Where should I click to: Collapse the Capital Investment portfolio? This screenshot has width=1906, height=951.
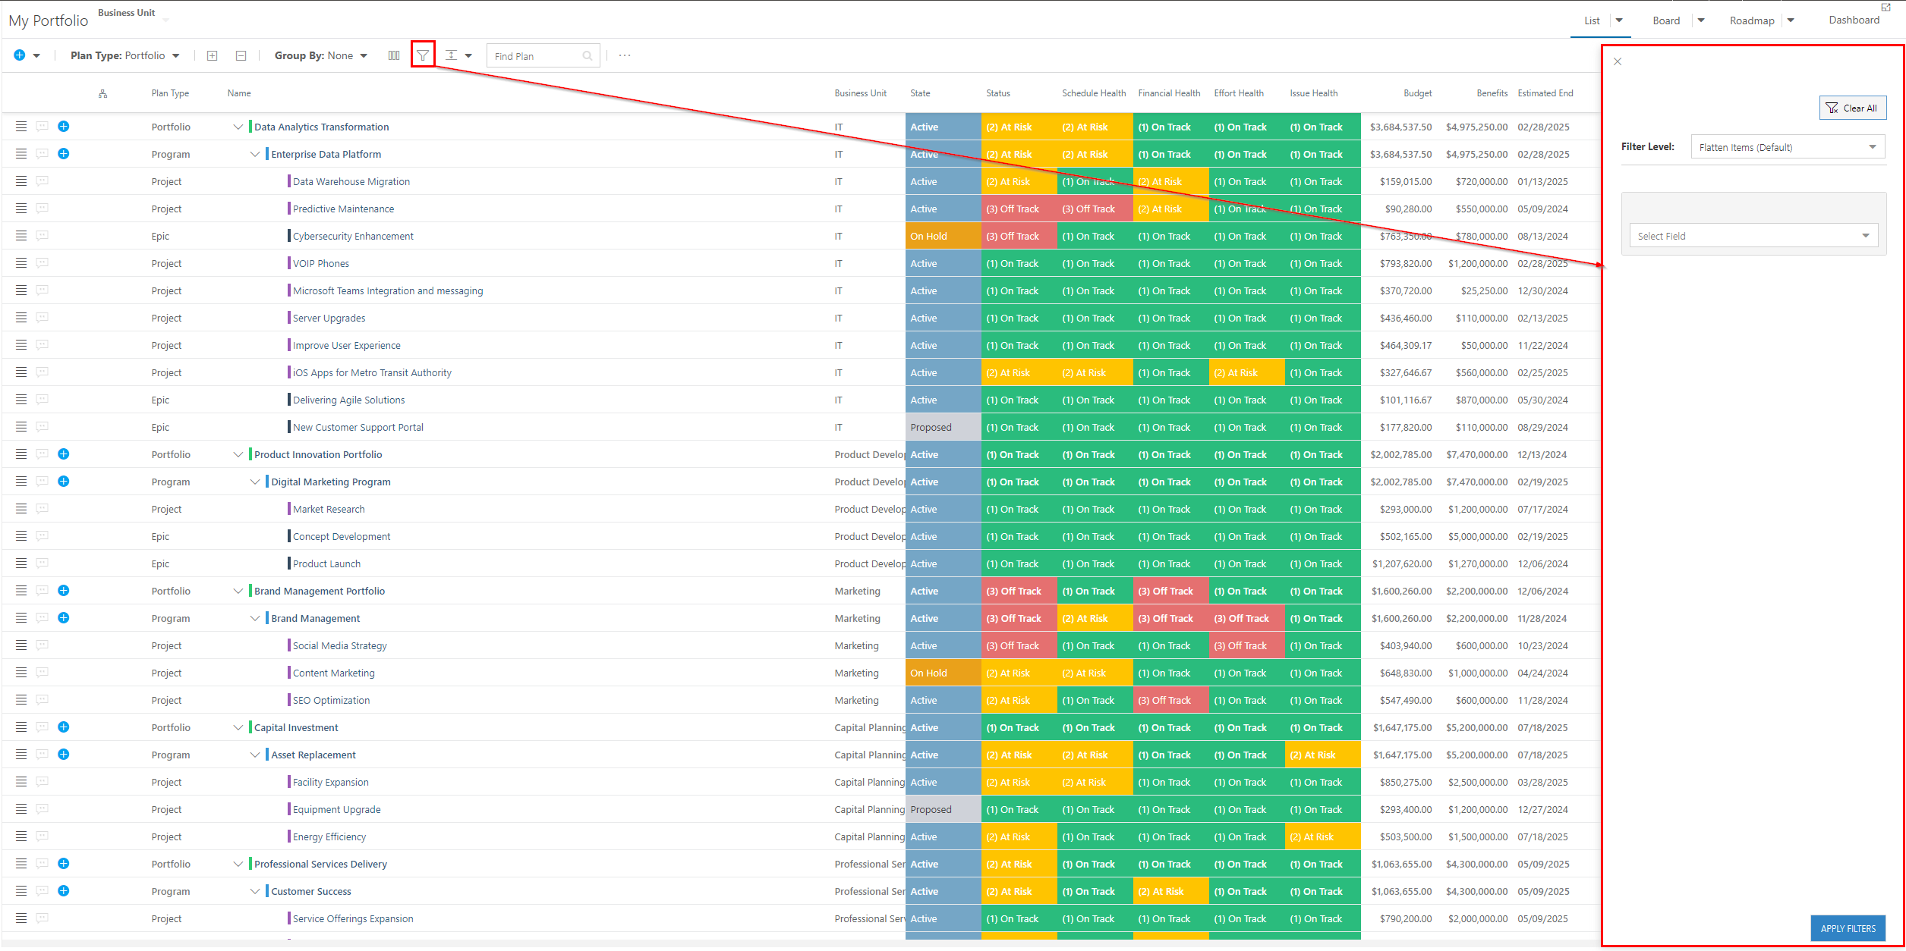click(238, 727)
